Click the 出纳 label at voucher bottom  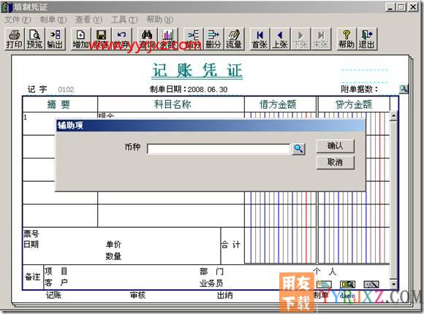(x=225, y=295)
